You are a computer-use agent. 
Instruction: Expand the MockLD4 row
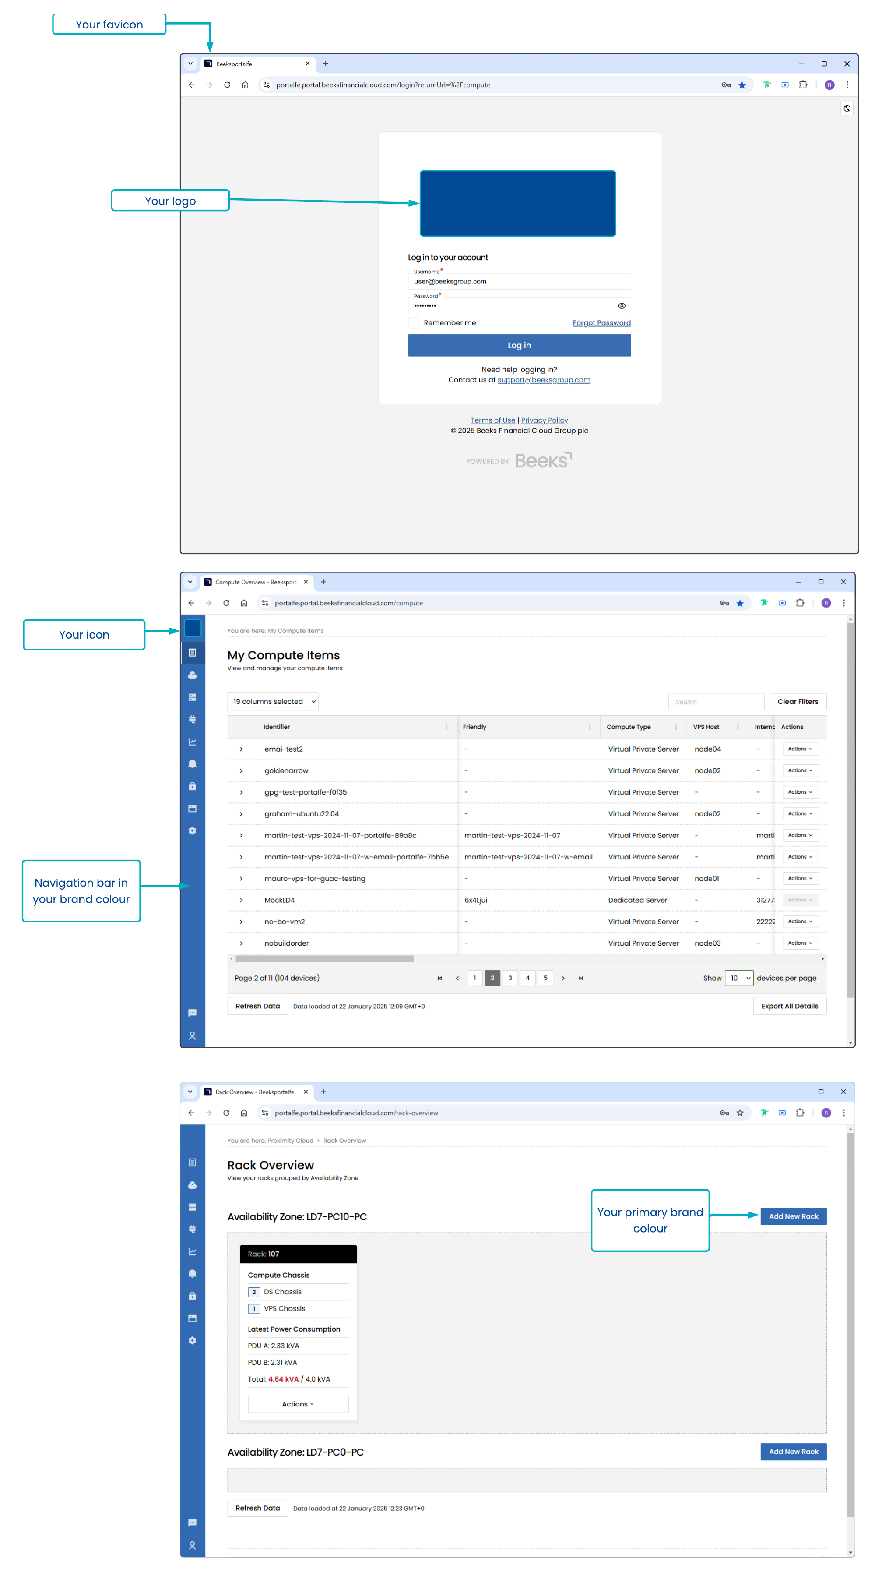[241, 900]
